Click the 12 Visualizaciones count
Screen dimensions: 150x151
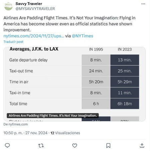point(65,133)
